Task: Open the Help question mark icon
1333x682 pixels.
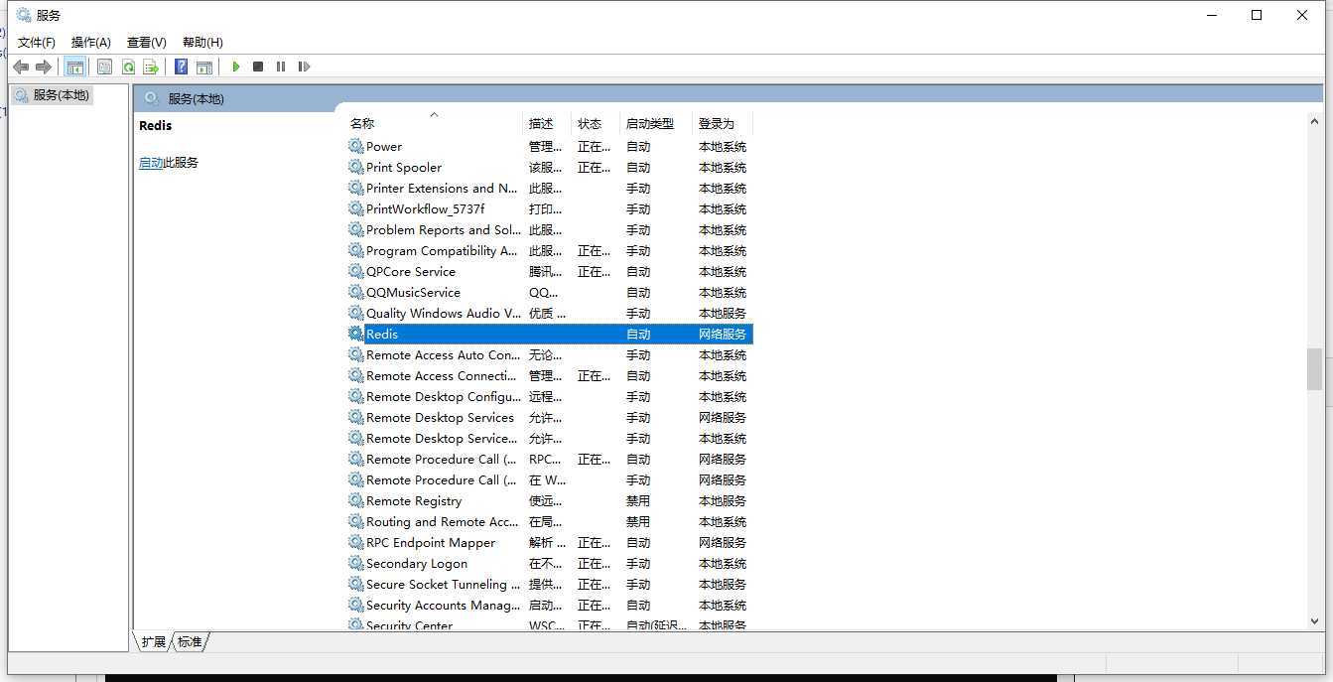Action: (x=181, y=67)
